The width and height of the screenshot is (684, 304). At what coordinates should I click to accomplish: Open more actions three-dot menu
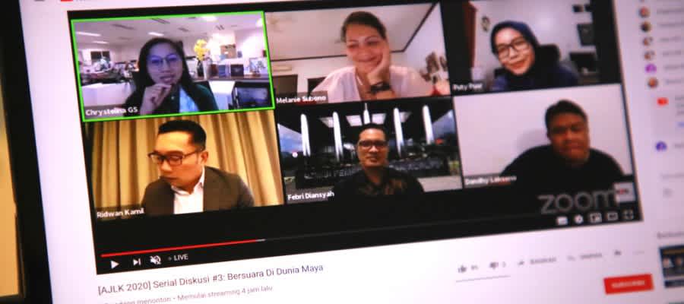pos(618,253)
